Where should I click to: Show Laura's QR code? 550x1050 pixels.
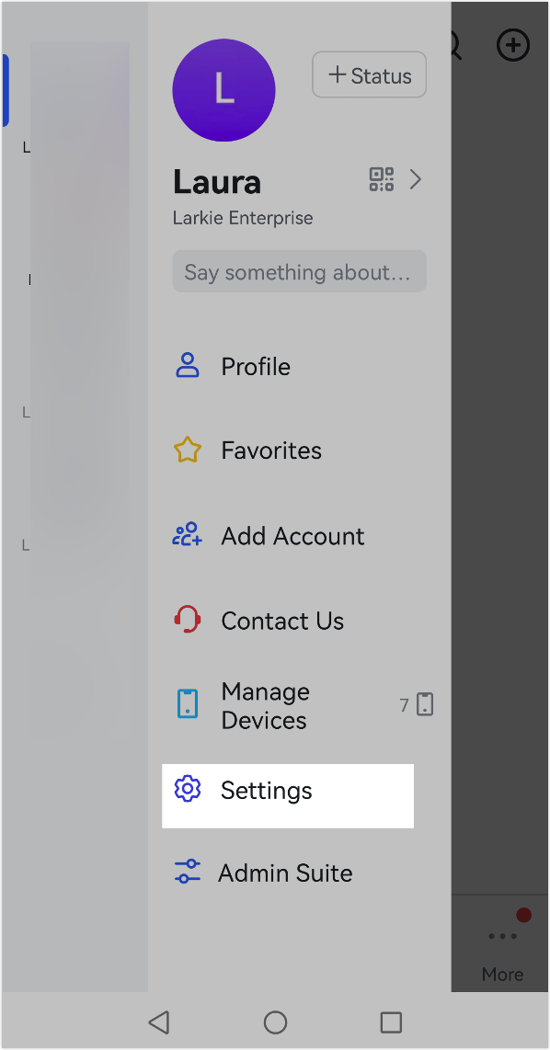[x=381, y=179]
